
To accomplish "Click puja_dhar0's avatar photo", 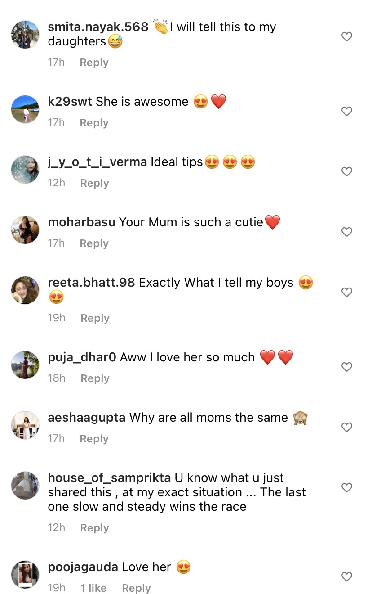I will click(25, 365).
